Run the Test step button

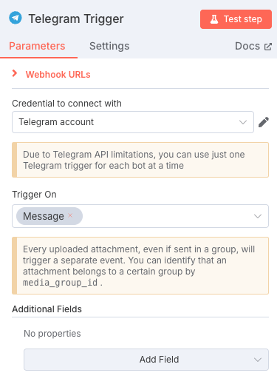236,19
